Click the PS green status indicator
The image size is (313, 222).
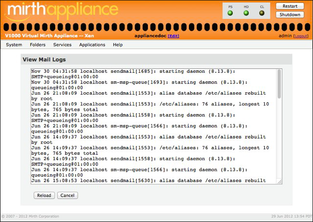[230, 13]
